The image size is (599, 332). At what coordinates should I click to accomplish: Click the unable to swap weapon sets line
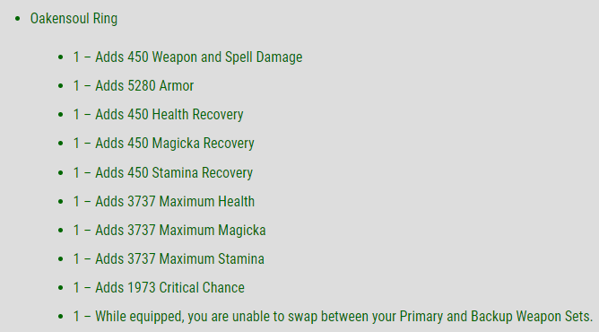click(333, 317)
